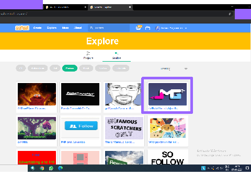Launch Microsoft Edge from the taskbar
This screenshot has height=188, width=251.
coord(60,168)
